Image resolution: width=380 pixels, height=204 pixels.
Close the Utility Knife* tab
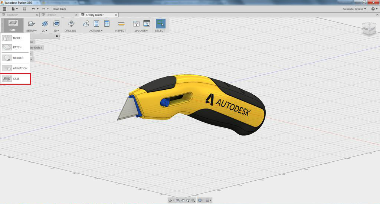(116, 15)
